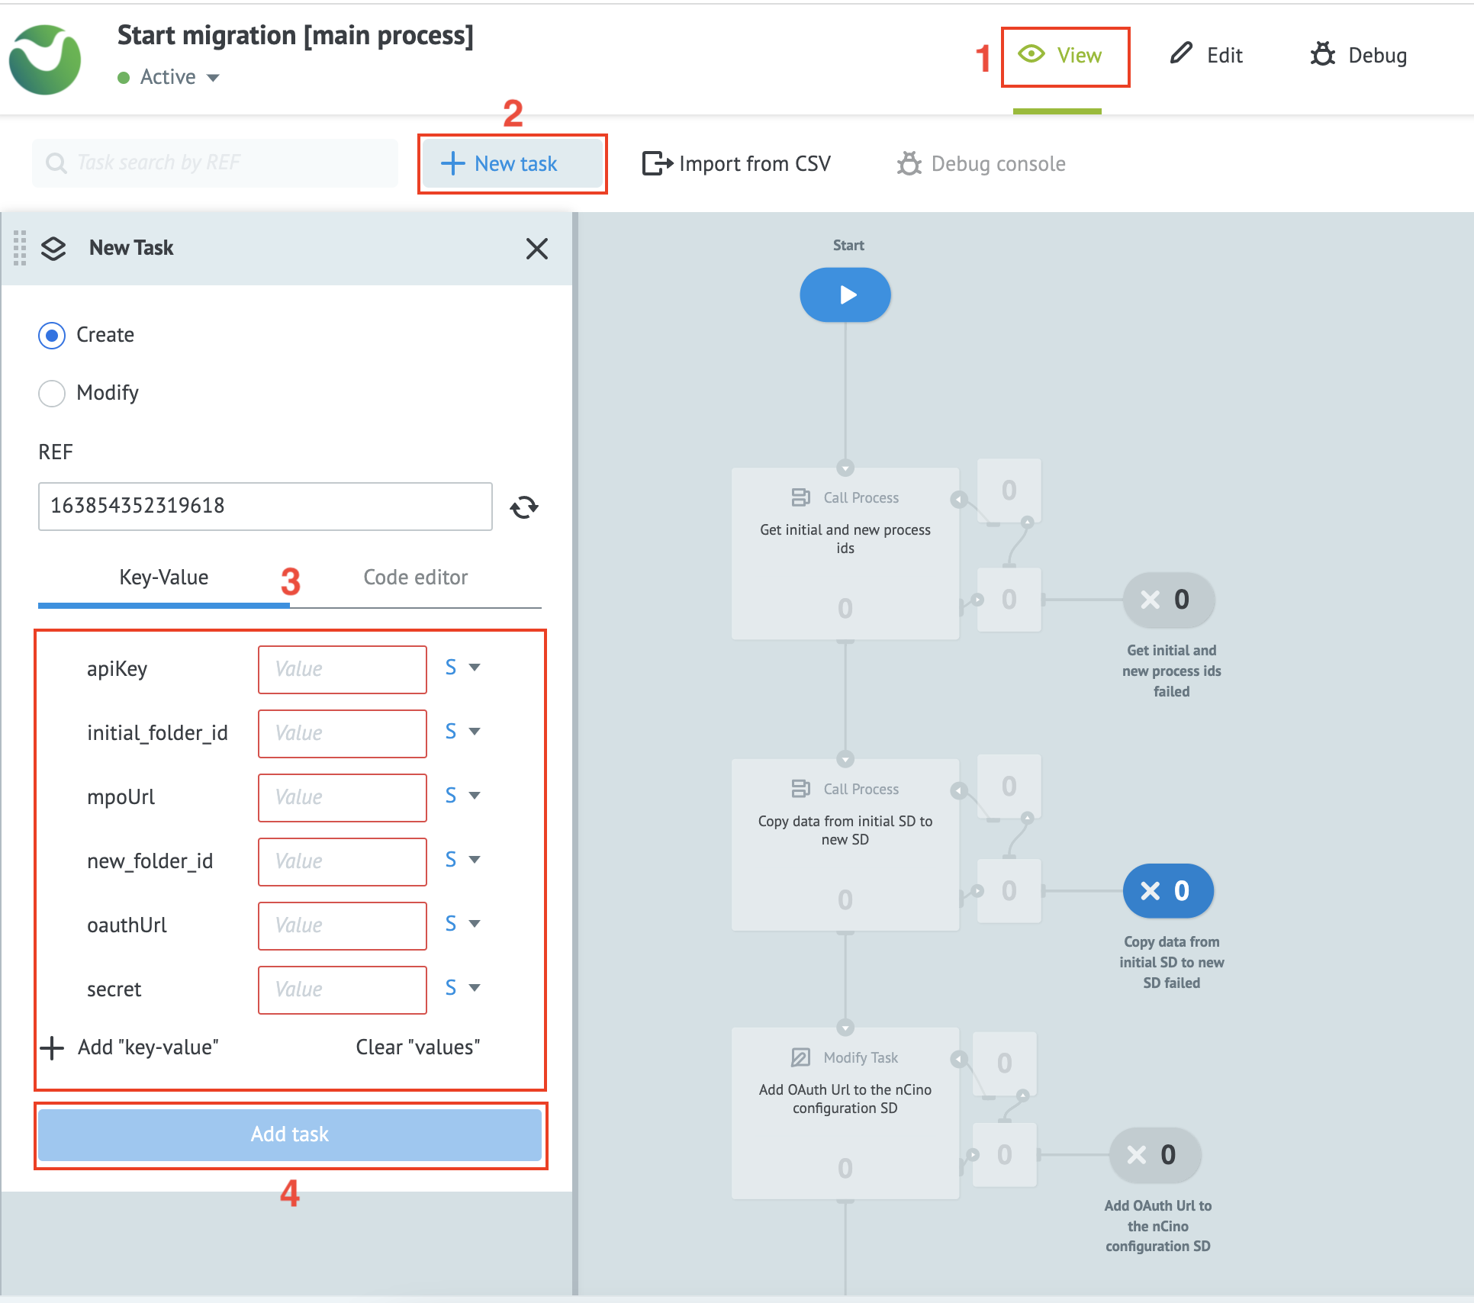Click the Edit pencil icon
The height and width of the screenshot is (1303, 1474).
[1181, 53]
